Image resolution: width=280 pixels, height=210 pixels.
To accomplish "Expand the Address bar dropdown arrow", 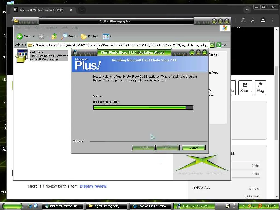I will [212, 45].
